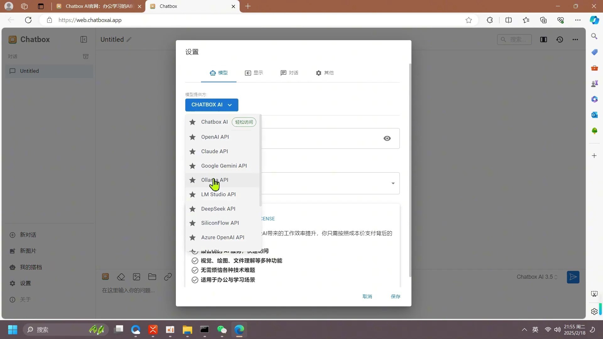Switch to the 显示 settings tab
Image resolution: width=603 pixels, height=339 pixels.
click(254, 73)
